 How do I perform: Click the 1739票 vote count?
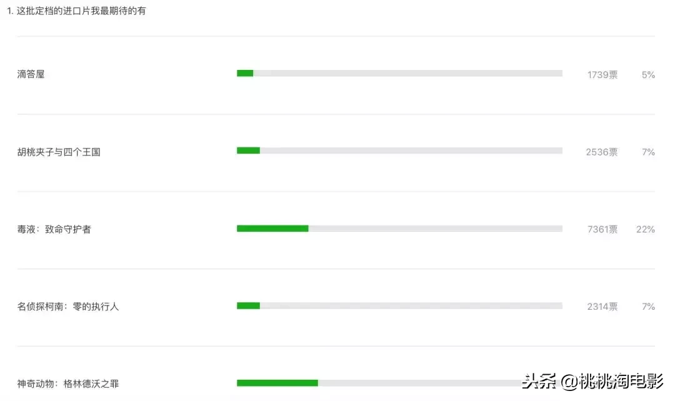tap(602, 75)
